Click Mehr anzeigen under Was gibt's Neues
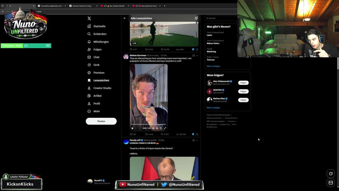 coord(213,66)
